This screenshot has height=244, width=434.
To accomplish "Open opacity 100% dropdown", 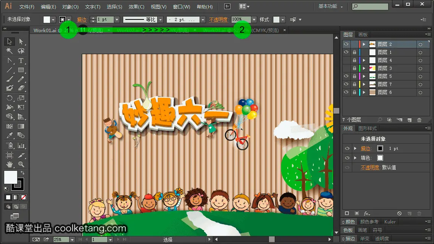I will (x=254, y=19).
